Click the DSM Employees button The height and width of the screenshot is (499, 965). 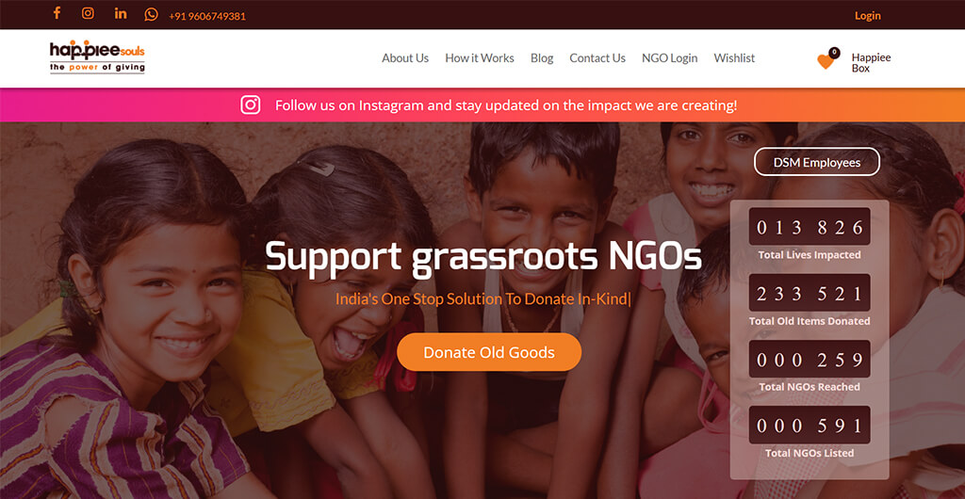click(x=817, y=162)
